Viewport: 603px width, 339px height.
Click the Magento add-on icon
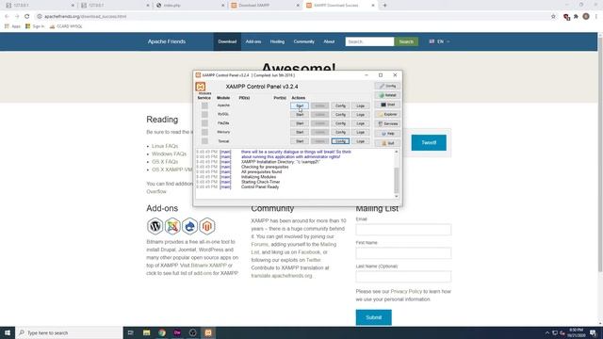pos(207,226)
